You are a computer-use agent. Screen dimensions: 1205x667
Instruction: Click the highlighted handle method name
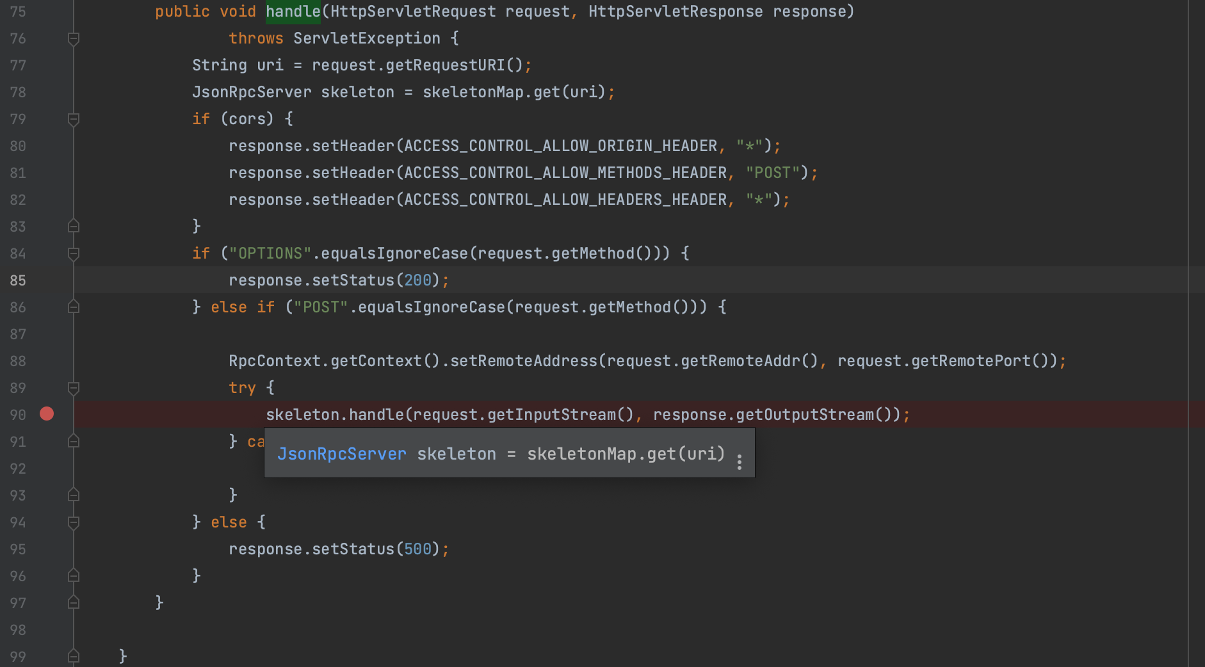(293, 12)
